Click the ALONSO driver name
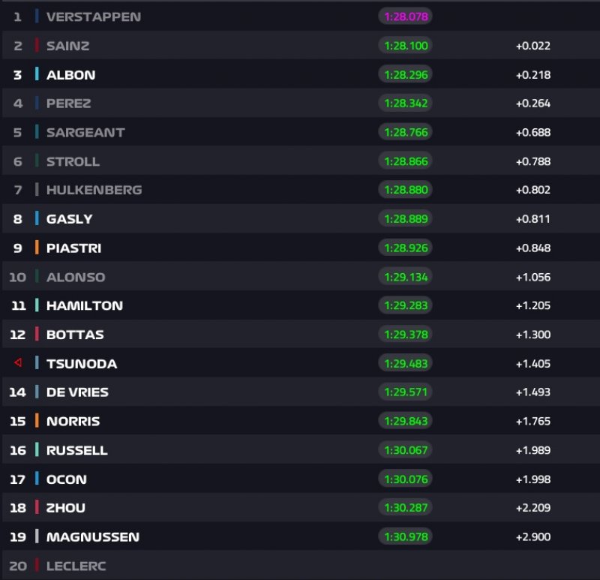The height and width of the screenshot is (580, 600). pos(76,277)
